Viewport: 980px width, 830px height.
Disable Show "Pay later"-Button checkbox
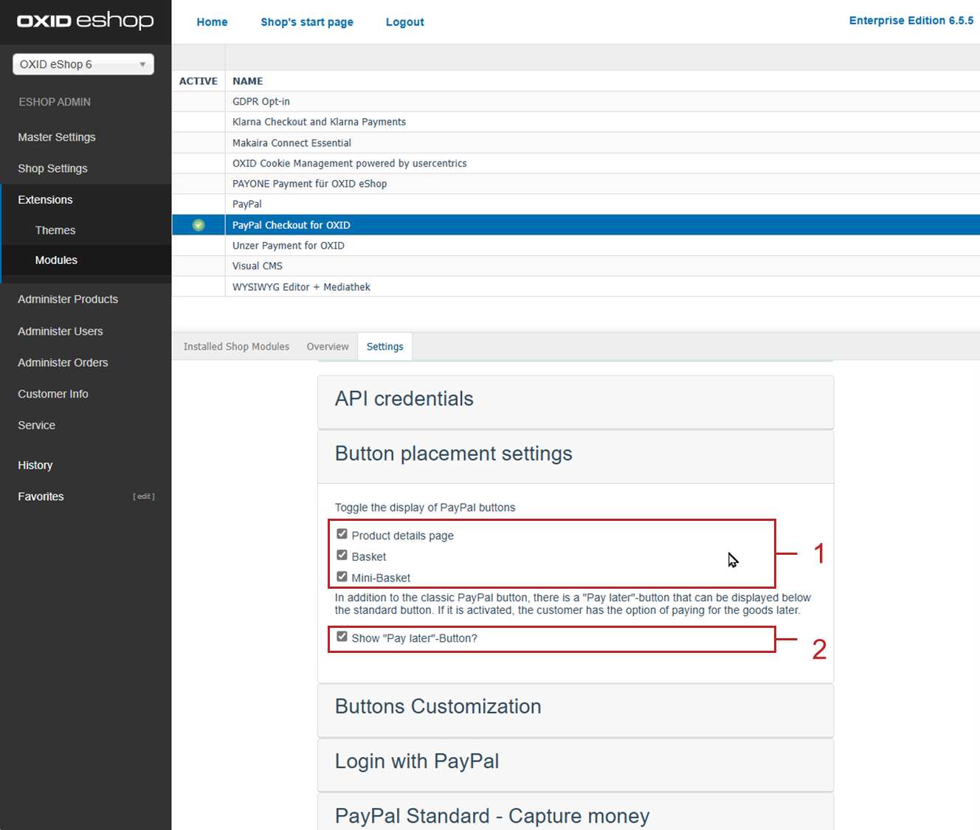click(x=342, y=637)
